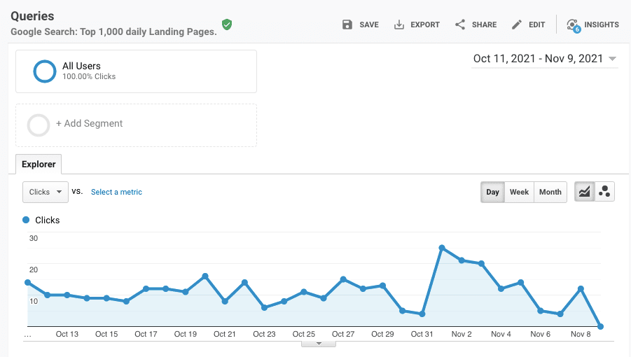Click the Edit pencil icon
Screen dimensions: 631x357
[517, 24]
